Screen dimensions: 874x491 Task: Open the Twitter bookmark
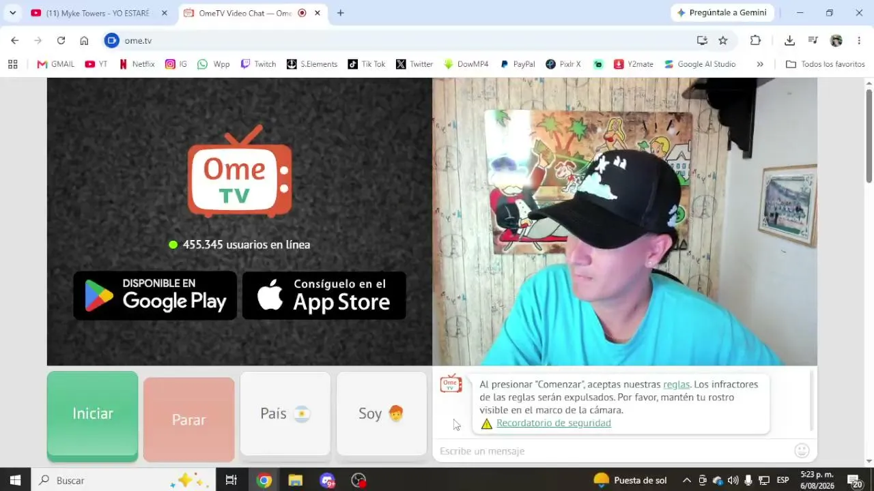pyautogui.click(x=414, y=64)
